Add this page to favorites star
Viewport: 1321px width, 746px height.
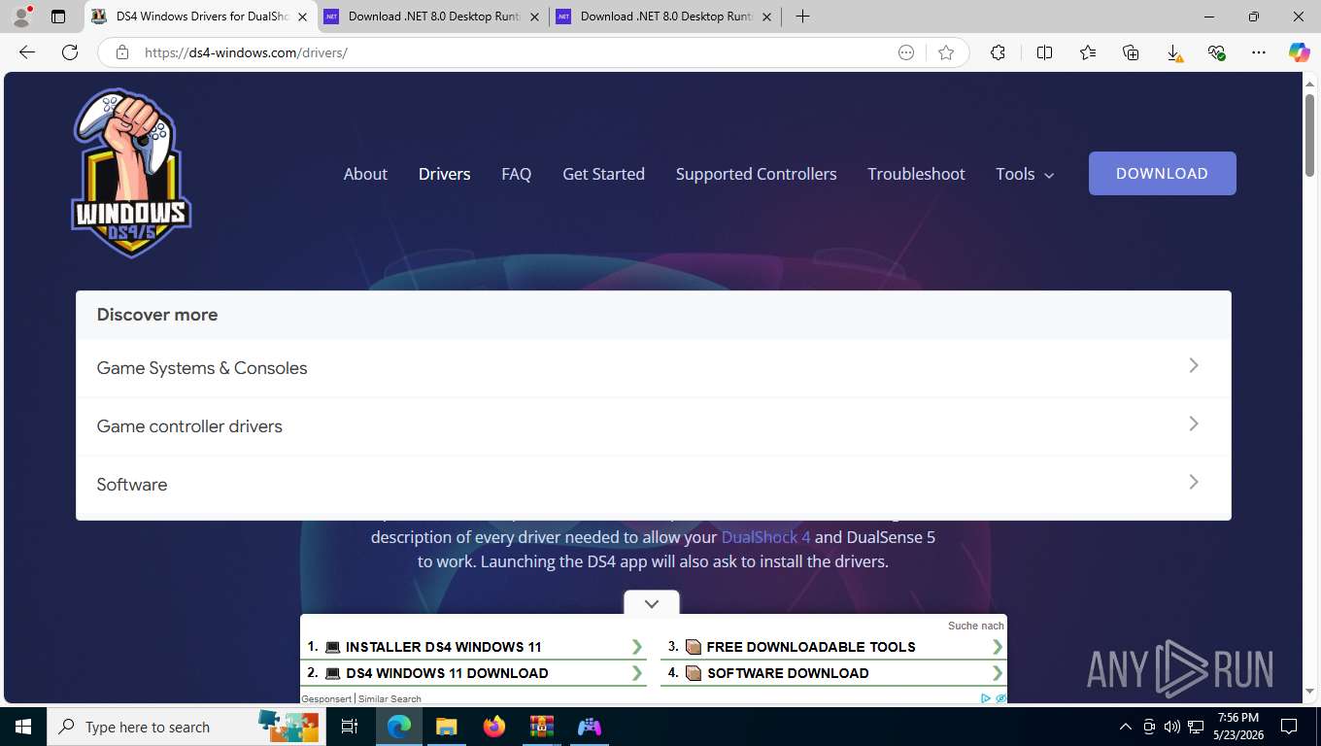[x=946, y=52]
